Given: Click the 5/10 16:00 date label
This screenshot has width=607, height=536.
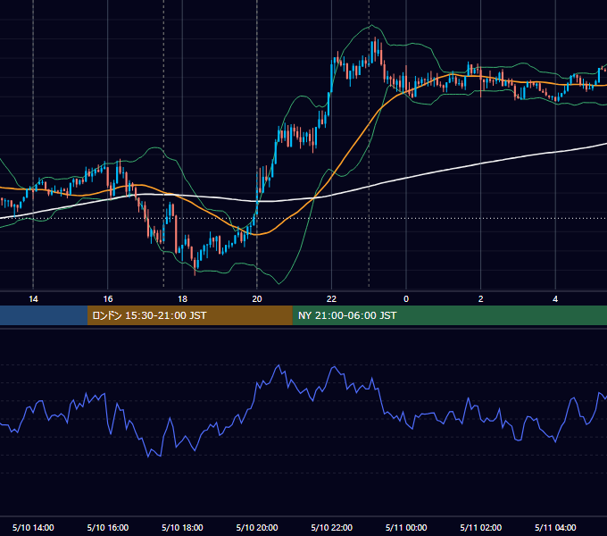Looking at the screenshot, I should coord(108,527).
